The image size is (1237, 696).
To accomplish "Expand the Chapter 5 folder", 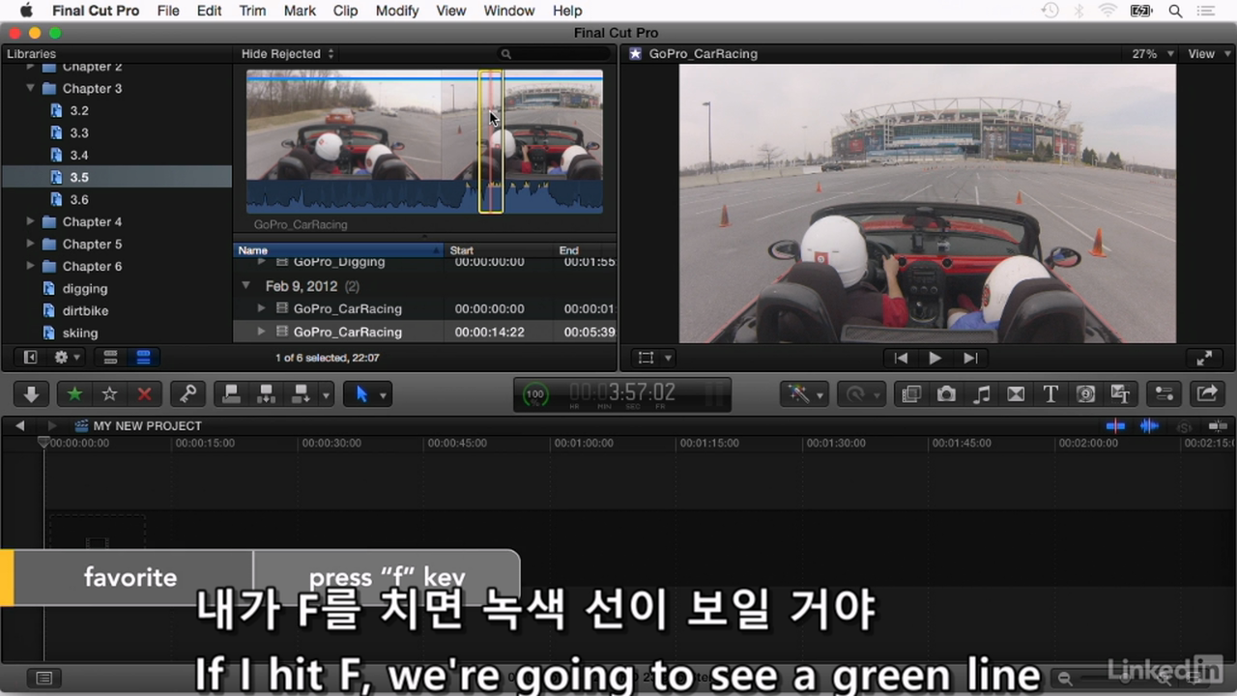I will [x=31, y=244].
